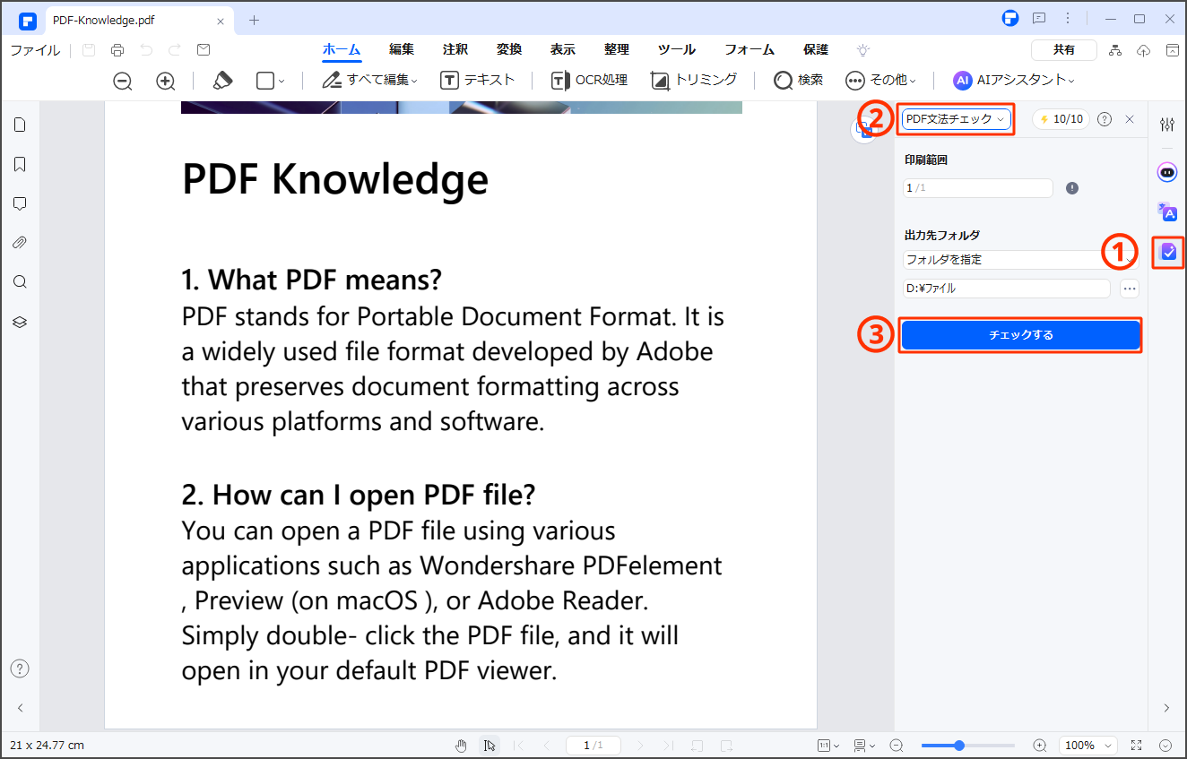Viewport: 1187px width, 759px height.
Task: Switch to the 表示 tab
Action: pos(563,50)
